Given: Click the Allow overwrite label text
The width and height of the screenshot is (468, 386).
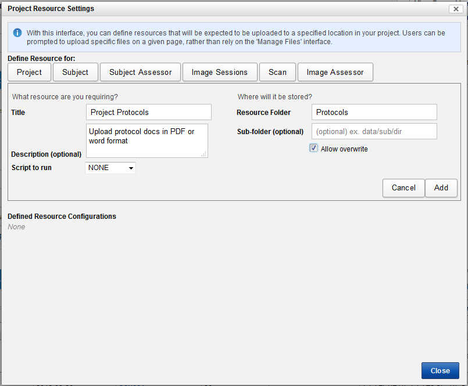Looking at the screenshot, I should (344, 149).
